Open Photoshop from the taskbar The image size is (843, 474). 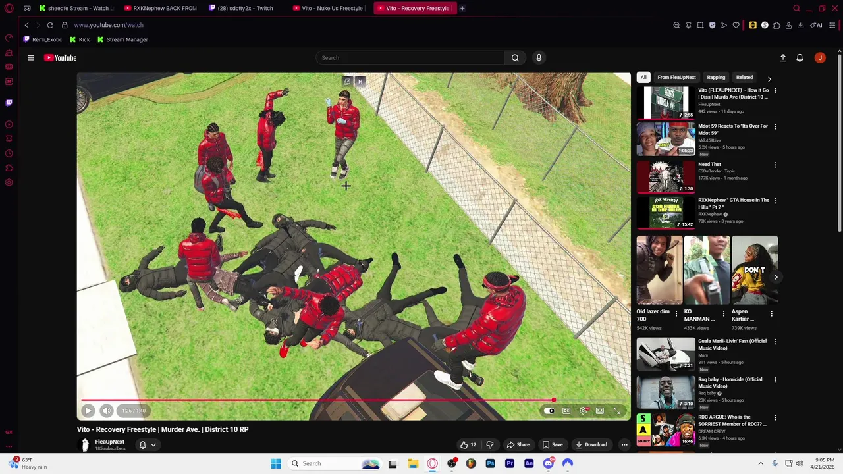click(x=490, y=463)
